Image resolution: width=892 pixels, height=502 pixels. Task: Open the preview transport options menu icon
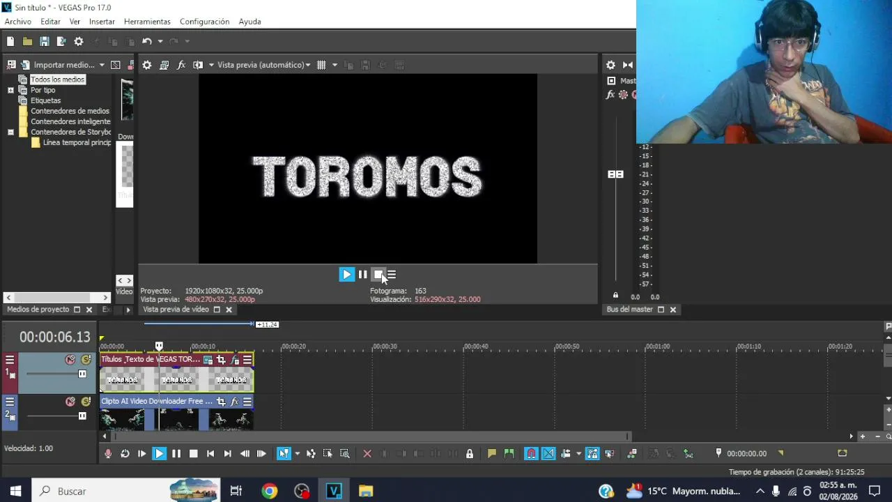(392, 275)
